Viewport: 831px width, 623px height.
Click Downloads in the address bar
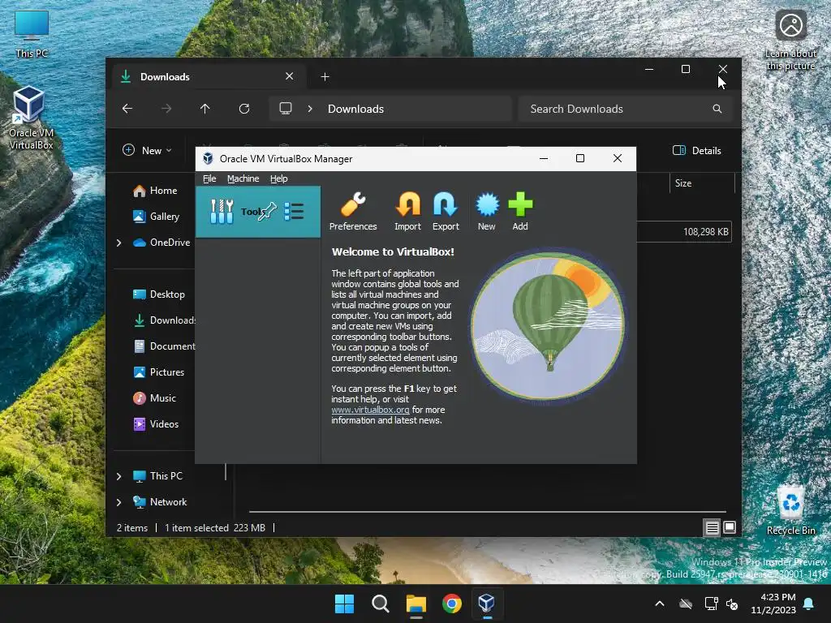(355, 109)
